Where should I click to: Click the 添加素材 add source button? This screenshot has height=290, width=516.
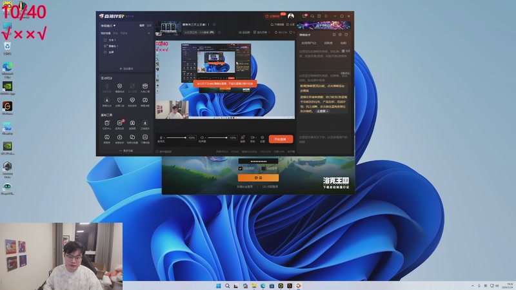point(126,69)
